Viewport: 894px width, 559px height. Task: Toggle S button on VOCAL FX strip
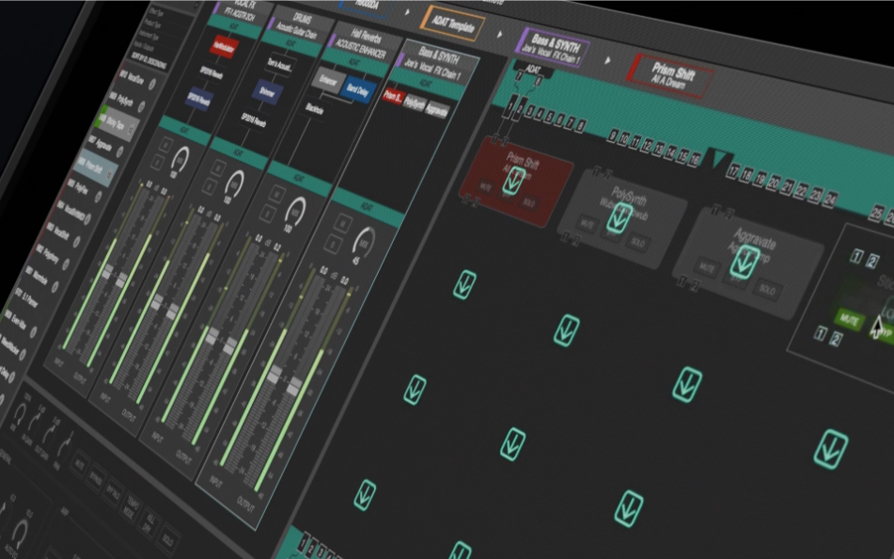tap(158, 164)
